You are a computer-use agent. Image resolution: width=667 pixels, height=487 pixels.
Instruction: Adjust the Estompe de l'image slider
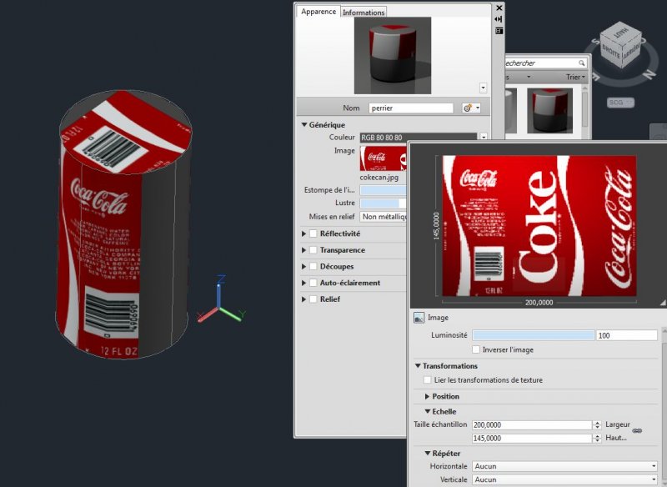[x=384, y=190]
